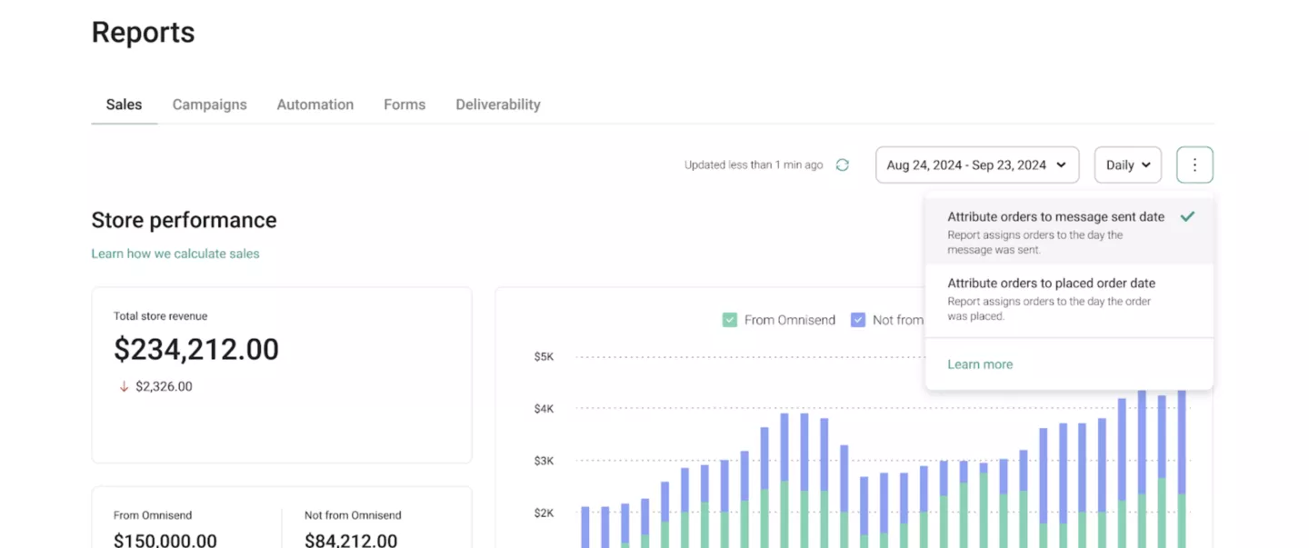Image resolution: width=1309 pixels, height=548 pixels.
Task: Expand Aug 24 - Sep 23, 2024 date picker
Action: pos(977,165)
